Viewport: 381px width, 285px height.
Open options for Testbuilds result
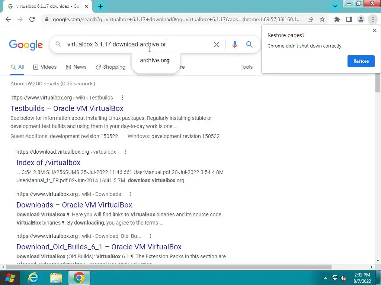[122, 98]
